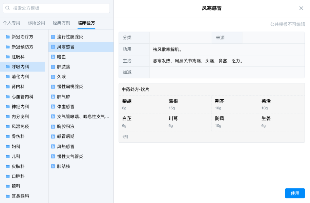This screenshot has width=310, height=203.
Task: Open the 诊所公用 tab
Action: click(x=36, y=23)
